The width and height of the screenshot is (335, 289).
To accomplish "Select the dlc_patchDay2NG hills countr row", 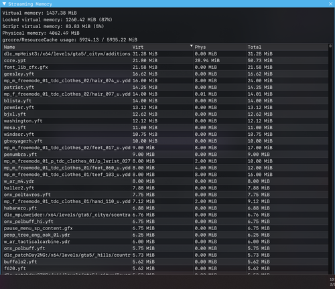I will coord(165,255).
